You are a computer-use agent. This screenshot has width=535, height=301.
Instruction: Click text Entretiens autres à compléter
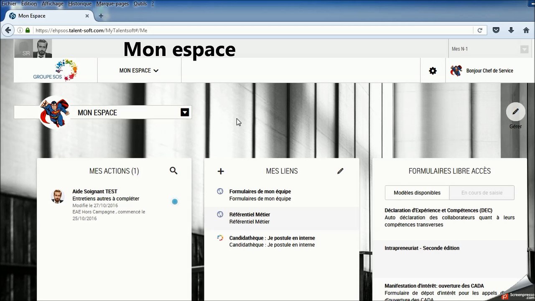(x=106, y=199)
